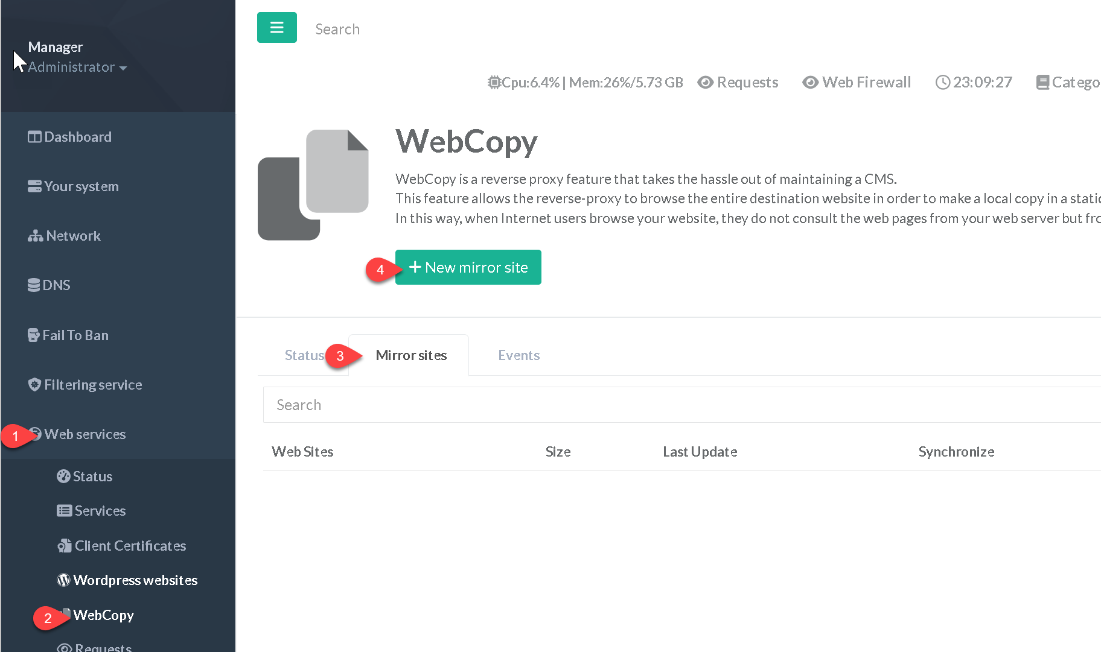
Task: Click the Your system server icon
Action: click(x=34, y=186)
